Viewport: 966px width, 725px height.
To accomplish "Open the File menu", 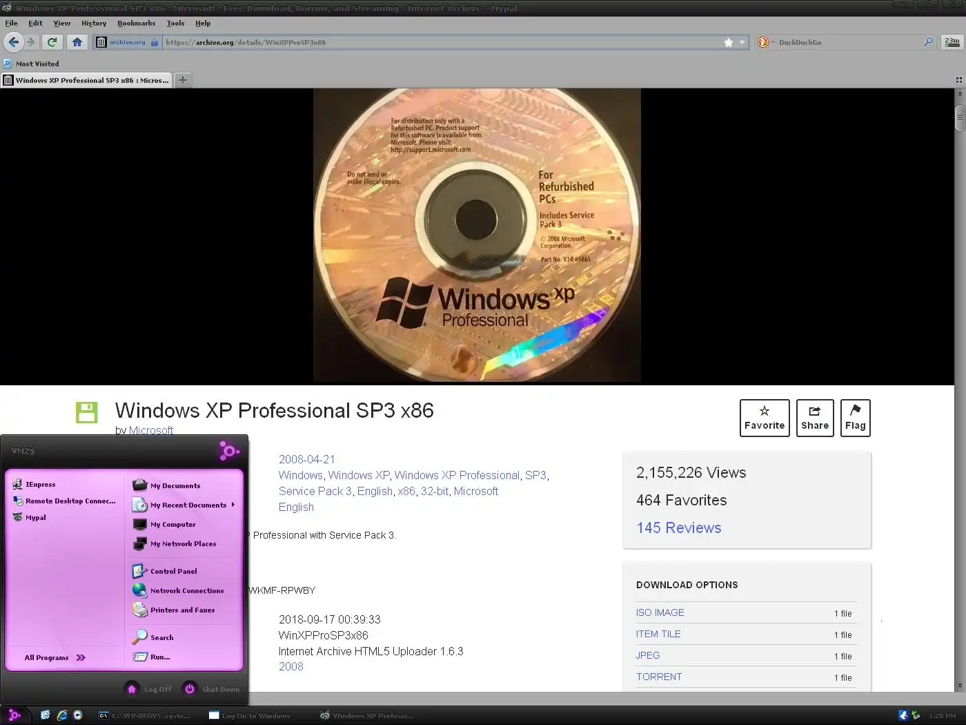I will point(11,23).
